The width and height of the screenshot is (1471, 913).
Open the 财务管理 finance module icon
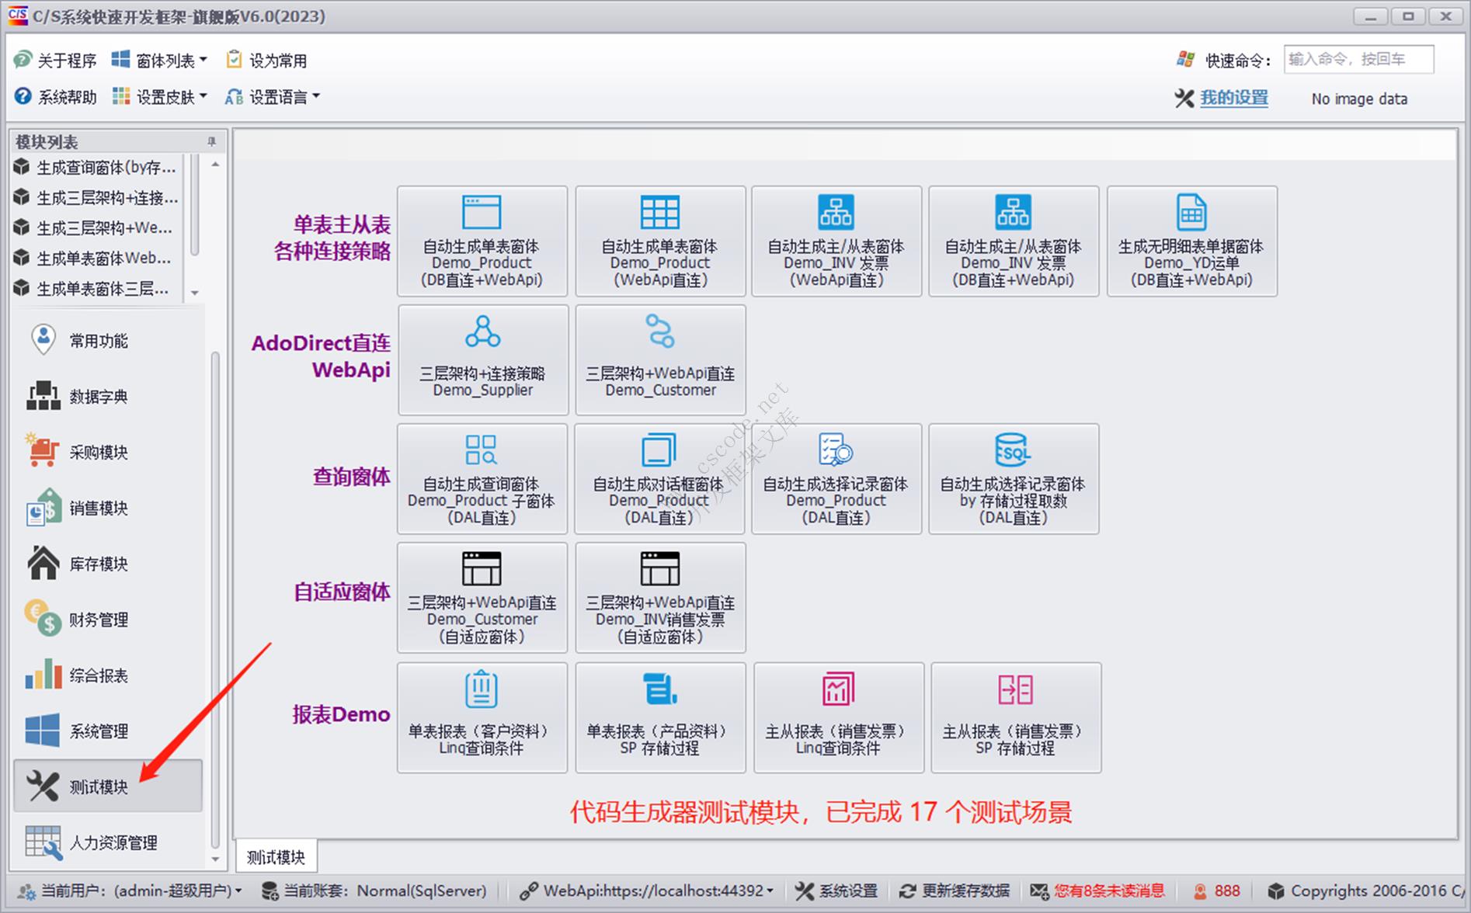[x=43, y=620]
